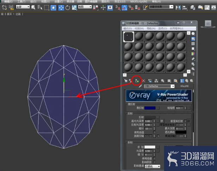
Task: Open the MAXScript(M) main menu
Action: 139,1
